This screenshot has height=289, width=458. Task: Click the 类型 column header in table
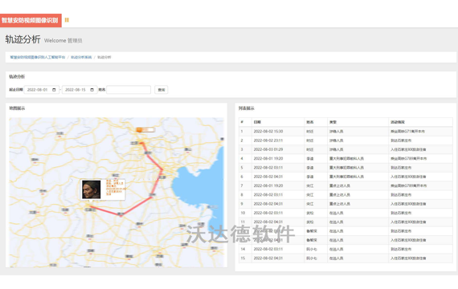click(x=333, y=122)
